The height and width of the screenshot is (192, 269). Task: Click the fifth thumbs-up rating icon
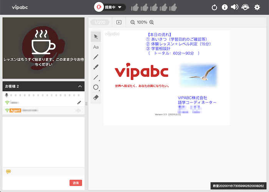click(x=173, y=7)
